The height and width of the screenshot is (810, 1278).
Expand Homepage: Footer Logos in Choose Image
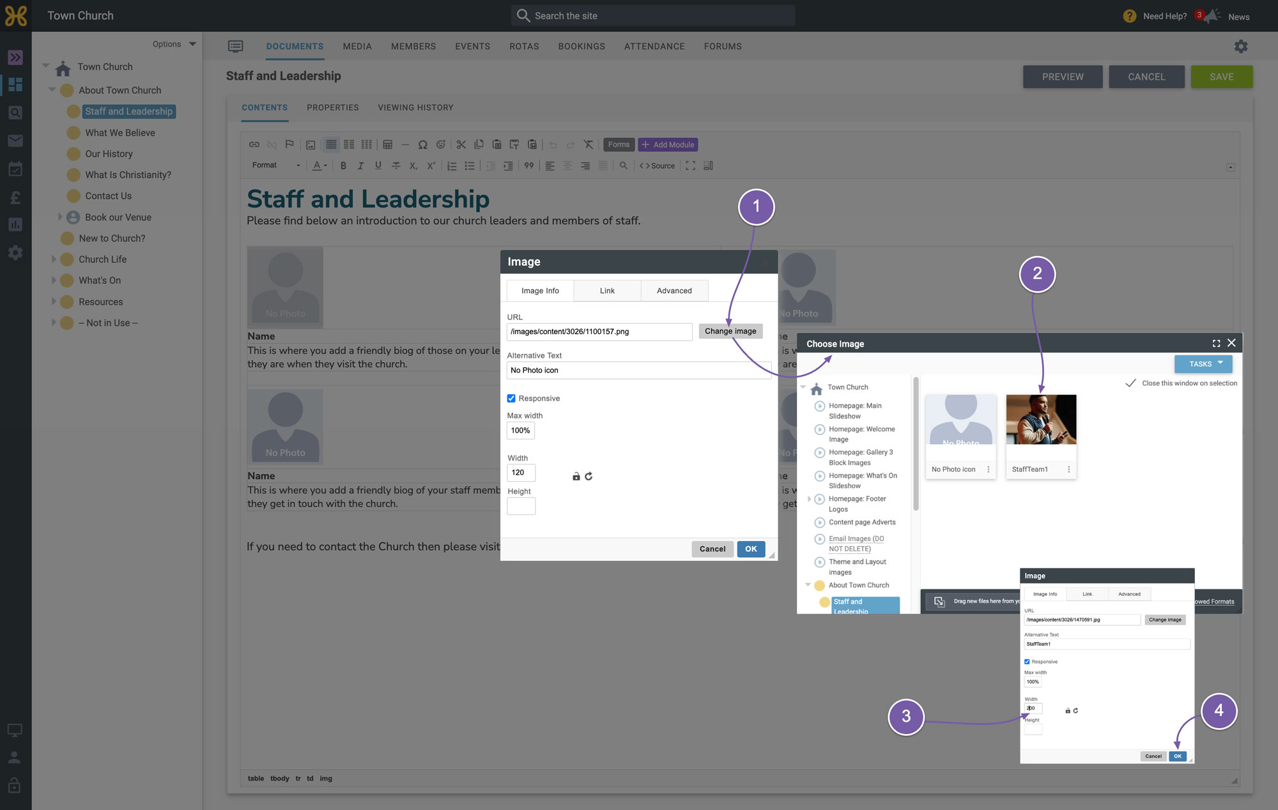[809, 499]
